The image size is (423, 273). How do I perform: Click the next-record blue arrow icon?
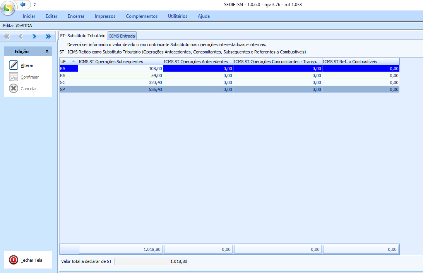(x=34, y=36)
